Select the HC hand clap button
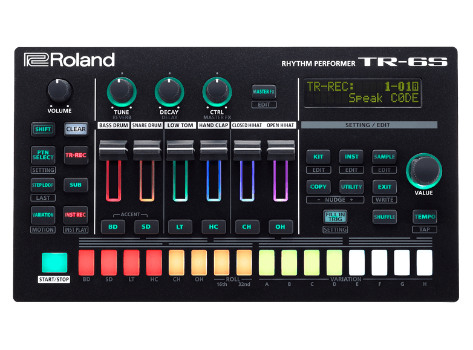 coord(214,227)
